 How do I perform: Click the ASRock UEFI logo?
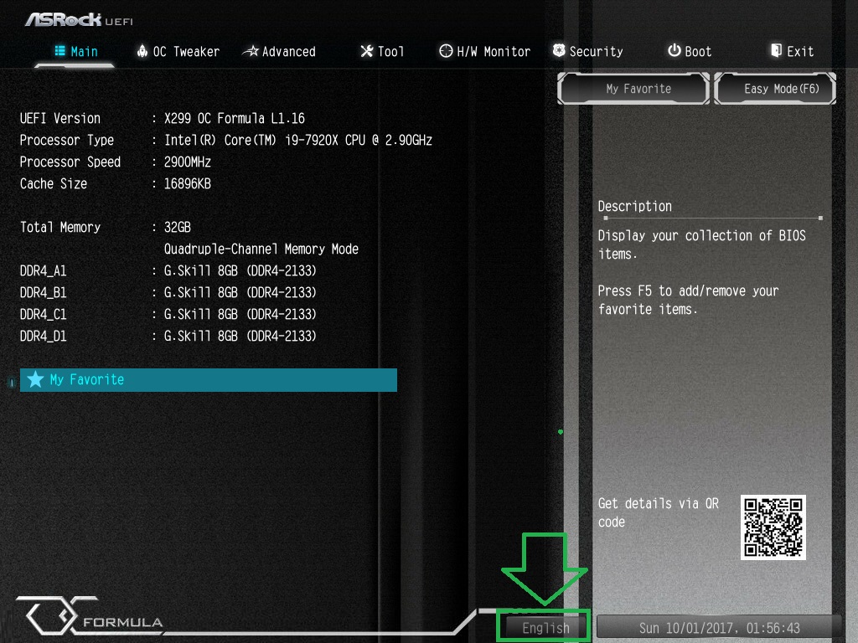tap(79, 20)
